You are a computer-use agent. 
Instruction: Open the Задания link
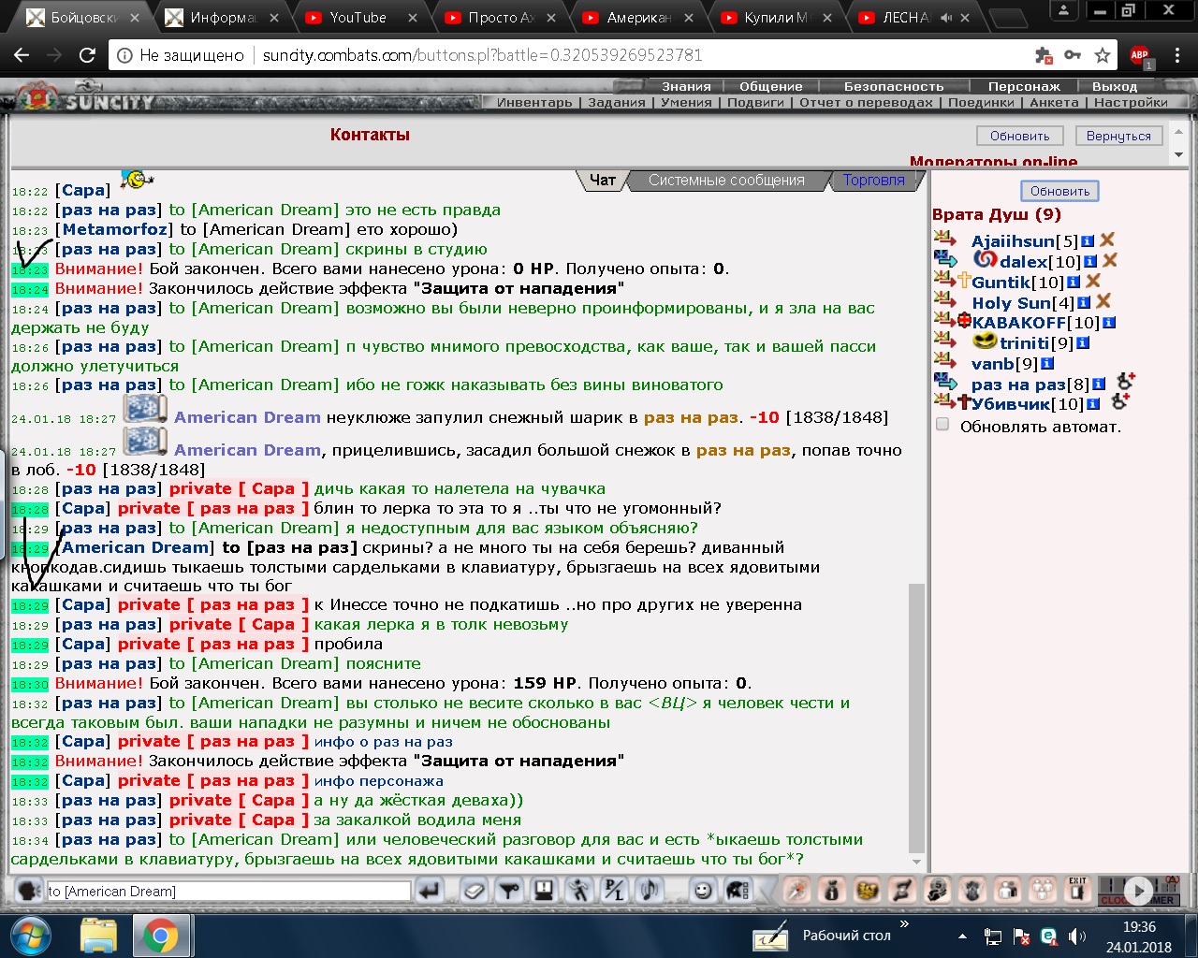point(617,102)
